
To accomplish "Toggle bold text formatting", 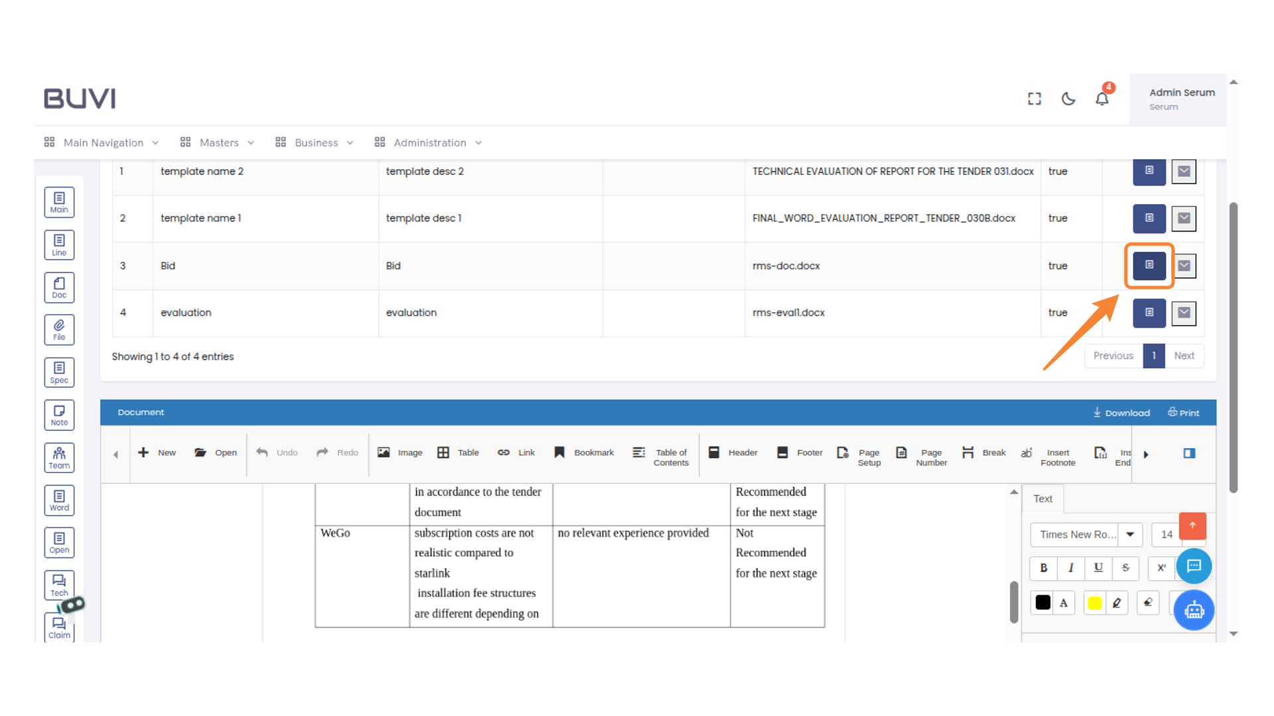I will [x=1043, y=568].
